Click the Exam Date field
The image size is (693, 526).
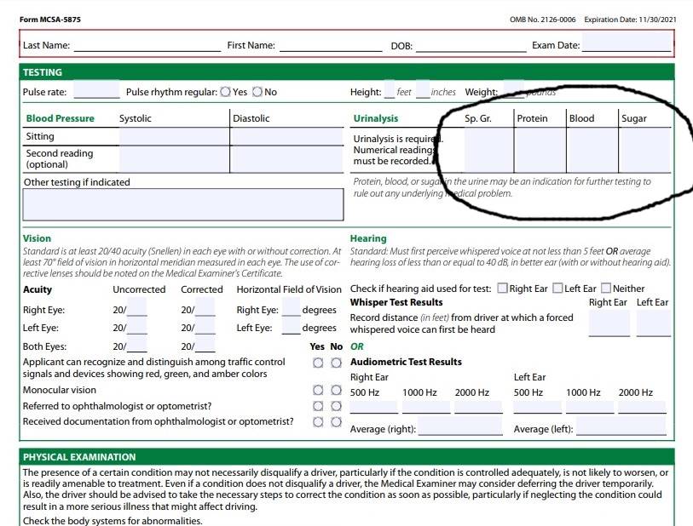coord(627,43)
